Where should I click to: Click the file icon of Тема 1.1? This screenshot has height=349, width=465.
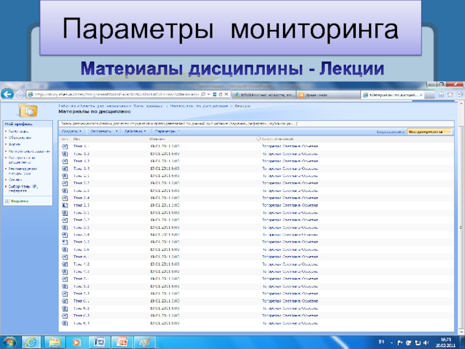tap(65, 147)
